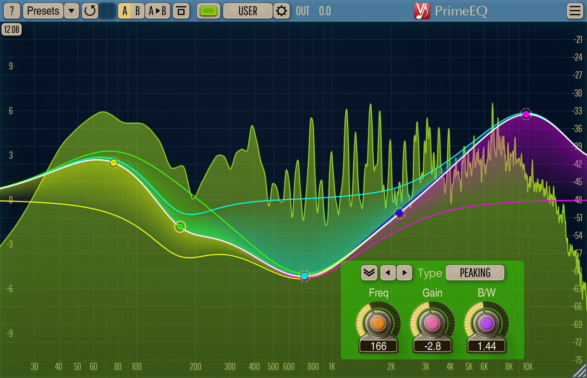Open the hamburger menu at top right
Image resolution: width=587 pixels, height=378 pixels.
tap(575, 11)
